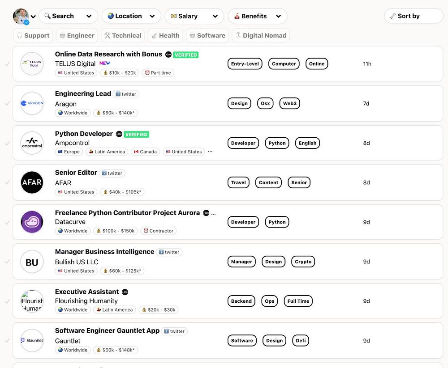Toggle checkmark beside Engineering Lead job

tap(7, 104)
